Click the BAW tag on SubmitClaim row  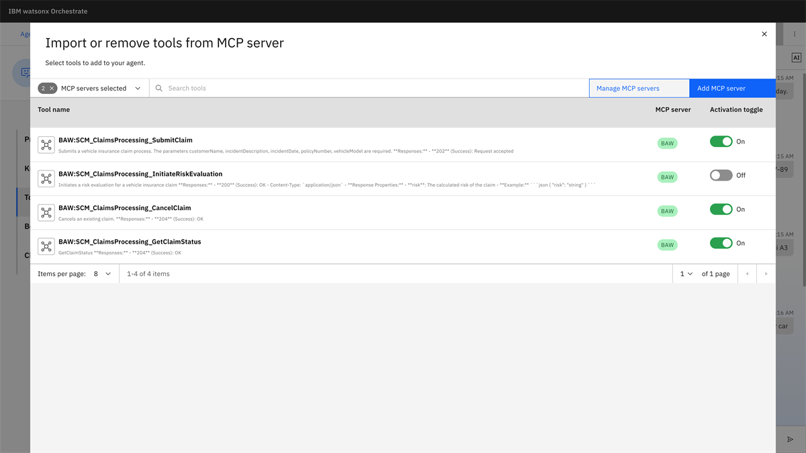tap(667, 144)
